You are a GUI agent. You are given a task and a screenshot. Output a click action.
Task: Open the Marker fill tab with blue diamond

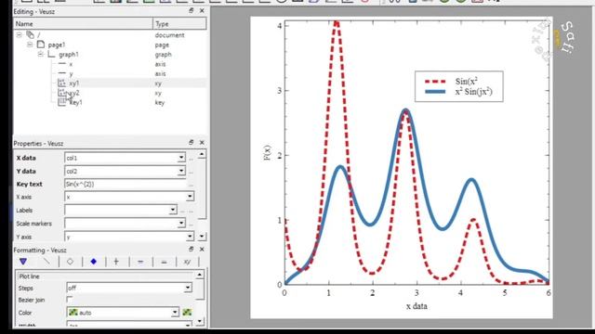[x=93, y=262]
